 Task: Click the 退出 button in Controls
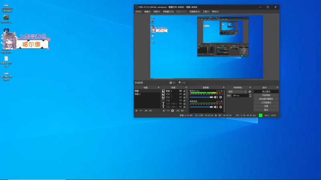[266, 110]
